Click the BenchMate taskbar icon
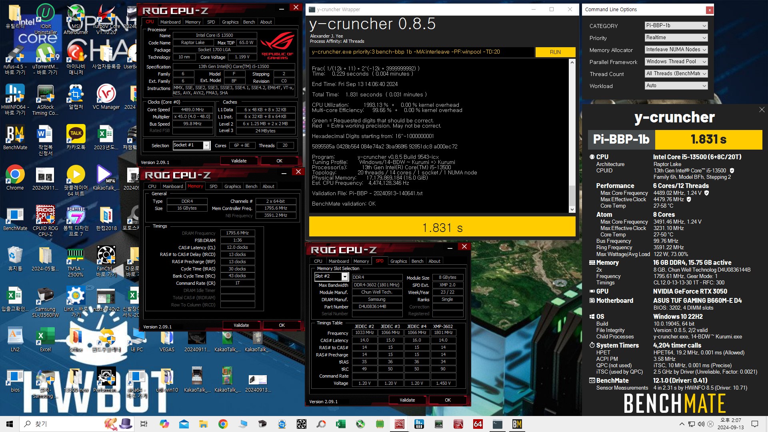The width and height of the screenshot is (768, 432). click(x=517, y=424)
